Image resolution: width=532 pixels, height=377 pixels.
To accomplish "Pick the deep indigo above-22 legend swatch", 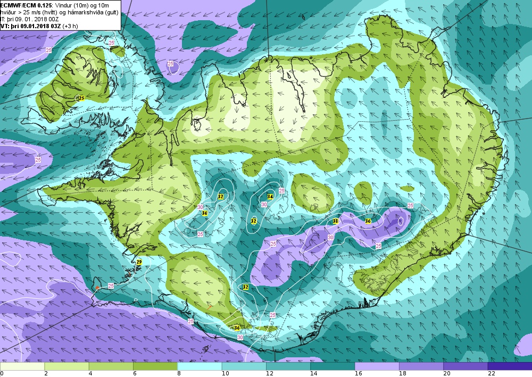I will point(510,366).
